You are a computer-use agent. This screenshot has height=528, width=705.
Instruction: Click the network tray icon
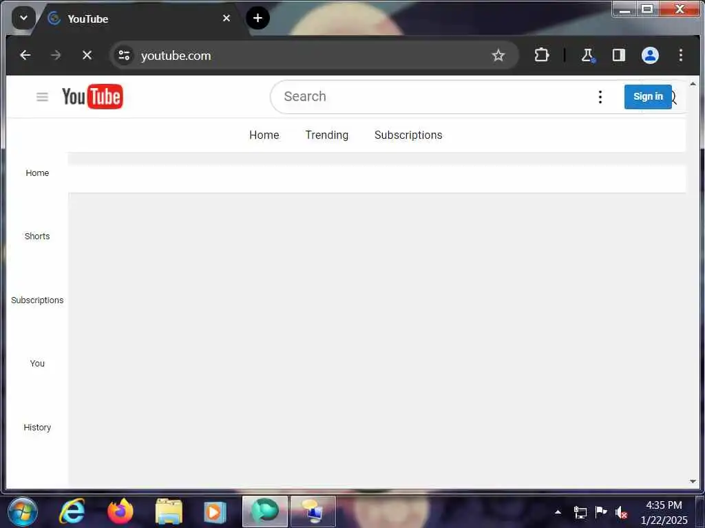pyautogui.click(x=580, y=511)
